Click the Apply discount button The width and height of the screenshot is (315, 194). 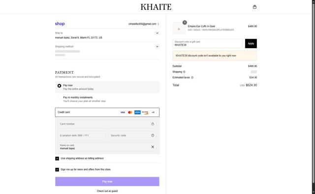point(251,44)
